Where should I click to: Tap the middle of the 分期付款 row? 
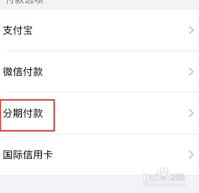point(99,113)
